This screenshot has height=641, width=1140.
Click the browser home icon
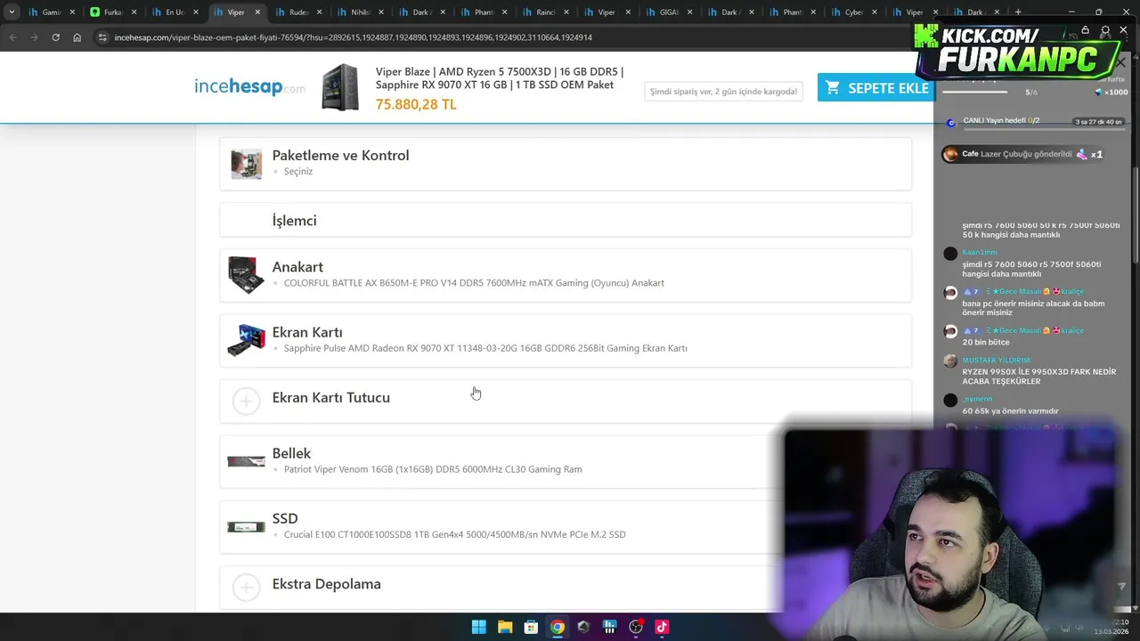click(77, 37)
